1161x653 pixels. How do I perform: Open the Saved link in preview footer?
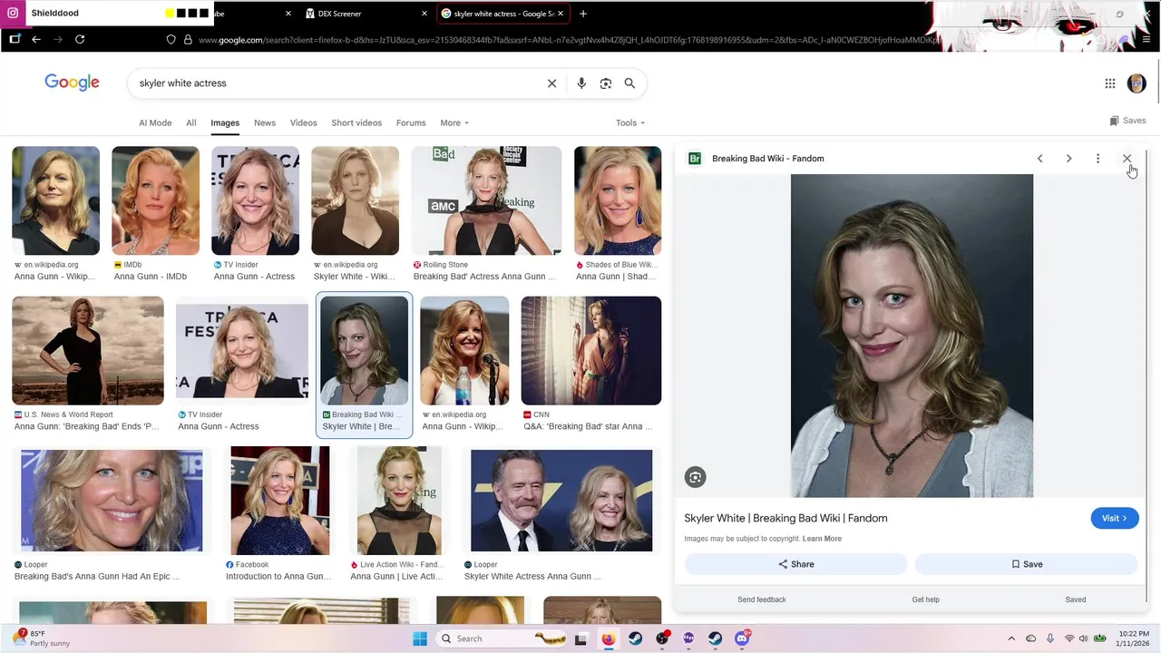pyautogui.click(x=1076, y=599)
